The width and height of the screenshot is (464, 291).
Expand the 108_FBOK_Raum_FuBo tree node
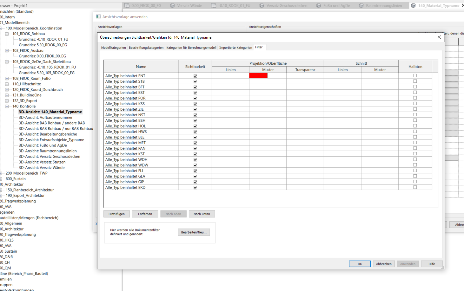pos(7,79)
